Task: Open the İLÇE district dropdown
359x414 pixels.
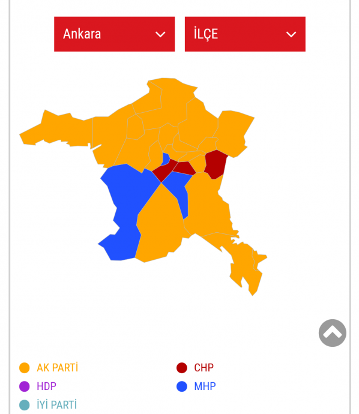Action: tap(245, 34)
